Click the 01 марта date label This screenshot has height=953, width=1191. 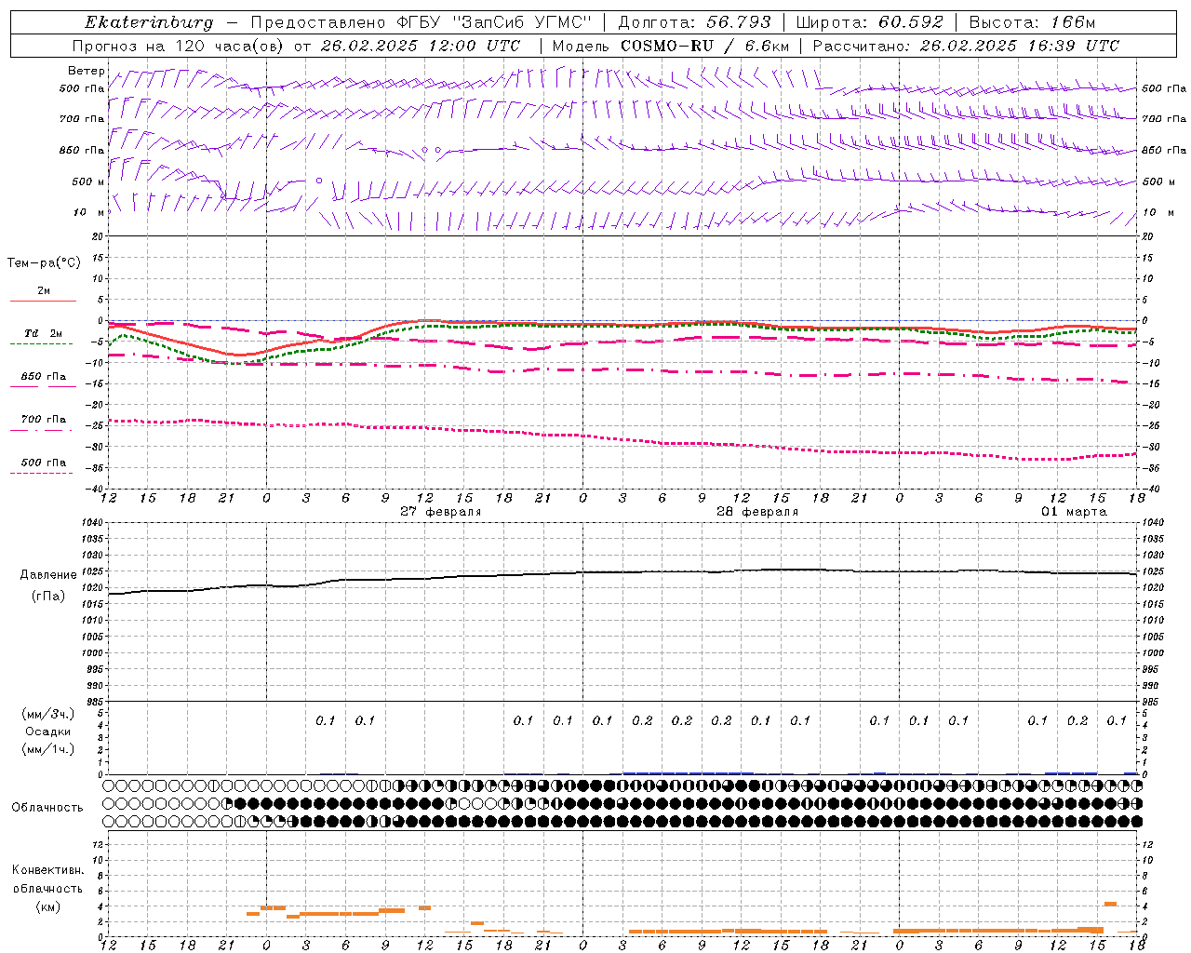tap(1074, 512)
